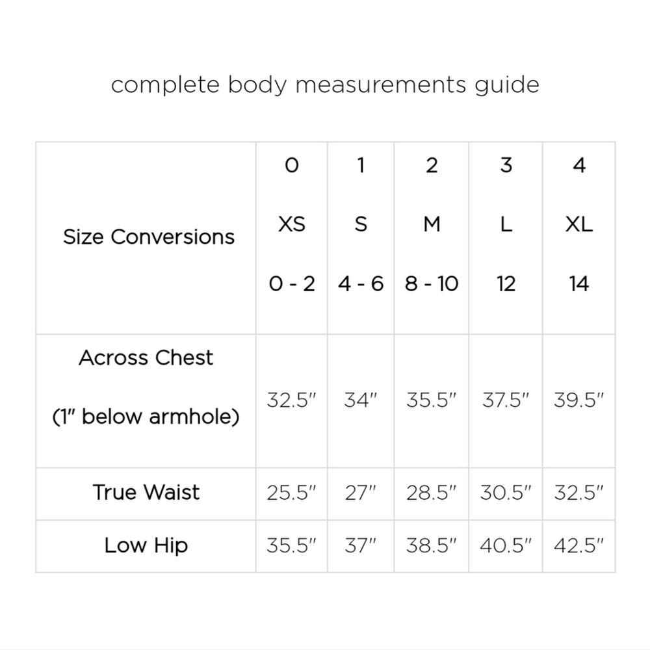This screenshot has width=650, height=650.
Task: Select the 38.5" hip measurement
Action: coord(431,545)
